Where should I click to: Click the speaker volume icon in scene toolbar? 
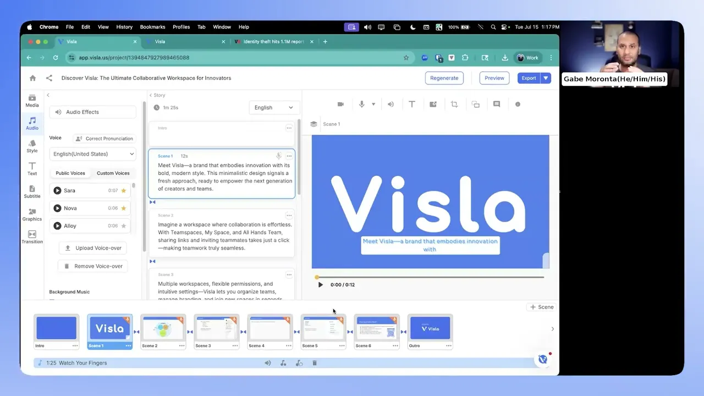(x=391, y=104)
